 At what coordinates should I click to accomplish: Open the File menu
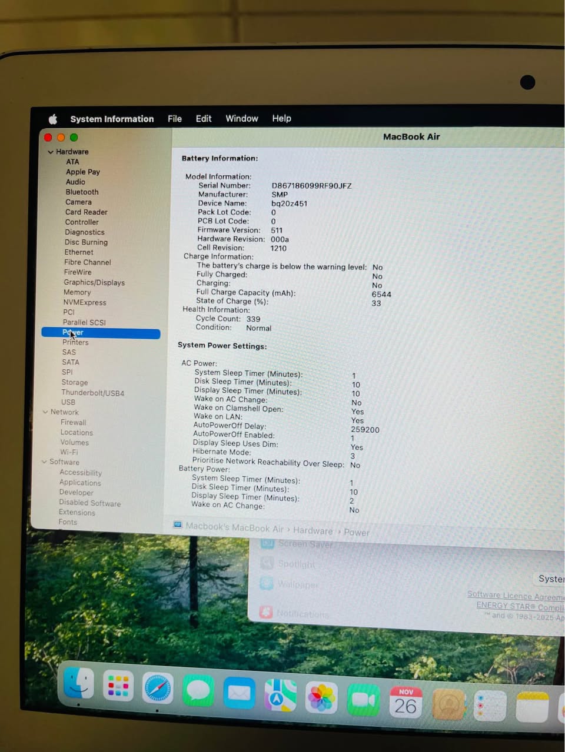175,118
